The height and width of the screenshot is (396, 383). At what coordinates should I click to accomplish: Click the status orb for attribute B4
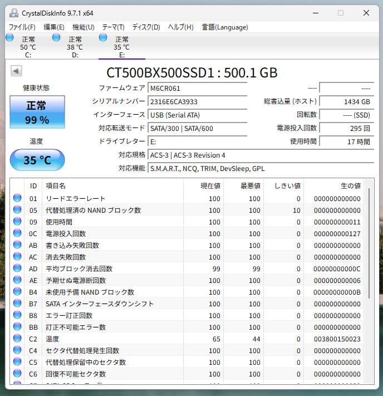pyautogui.click(x=17, y=291)
